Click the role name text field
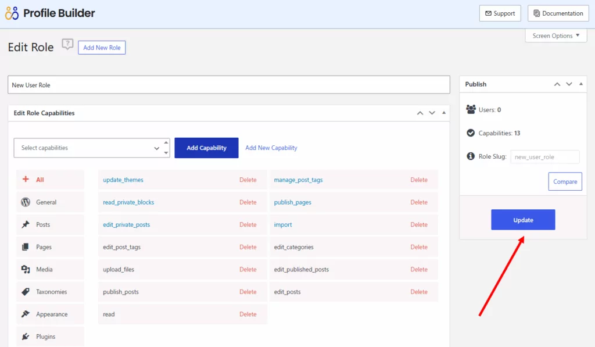The height and width of the screenshot is (347, 595). pos(228,85)
